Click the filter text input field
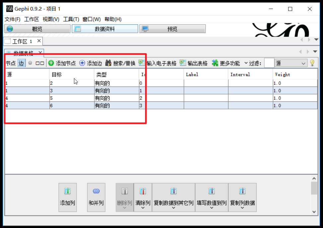The width and height of the screenshot is (323, 228). pos(269,63)
